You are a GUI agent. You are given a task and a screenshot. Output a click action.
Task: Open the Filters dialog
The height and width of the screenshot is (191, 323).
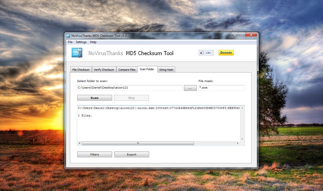(95, 155)
